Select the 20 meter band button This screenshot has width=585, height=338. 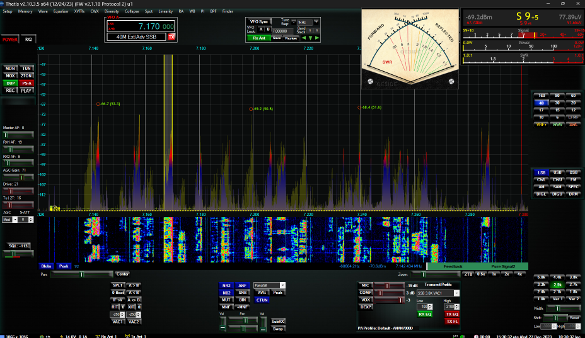click(573, 103)
